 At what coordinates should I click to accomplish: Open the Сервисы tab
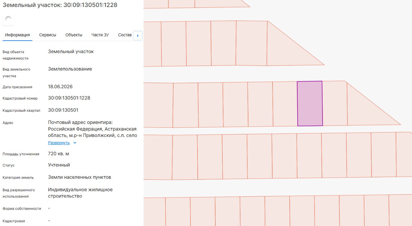(x=48, y=35)
